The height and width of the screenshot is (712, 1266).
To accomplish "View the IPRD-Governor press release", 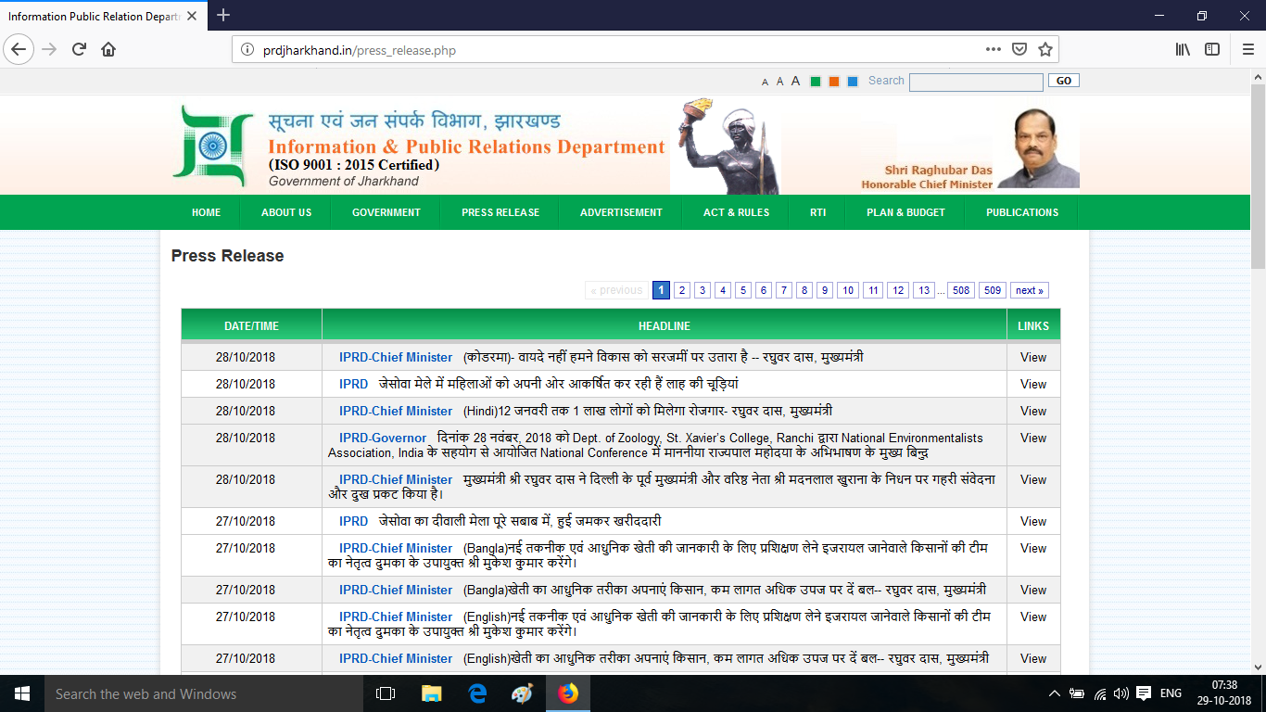I will click(x=1032, y=438).
